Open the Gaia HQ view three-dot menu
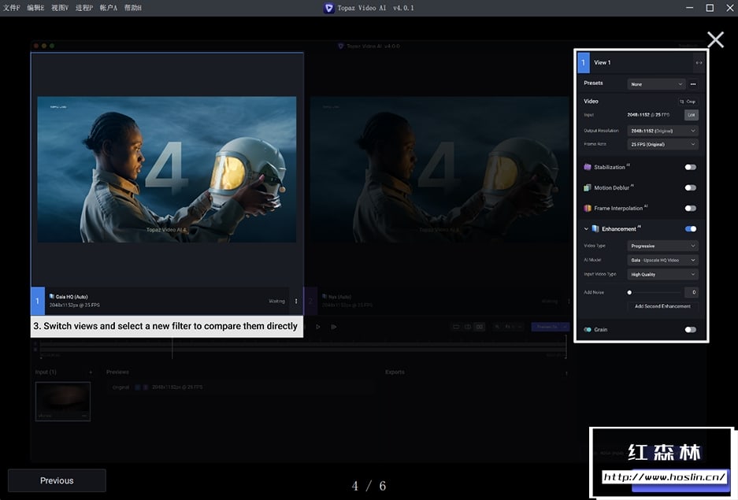Screen dimensions: 738x500 tap(296, 301)
